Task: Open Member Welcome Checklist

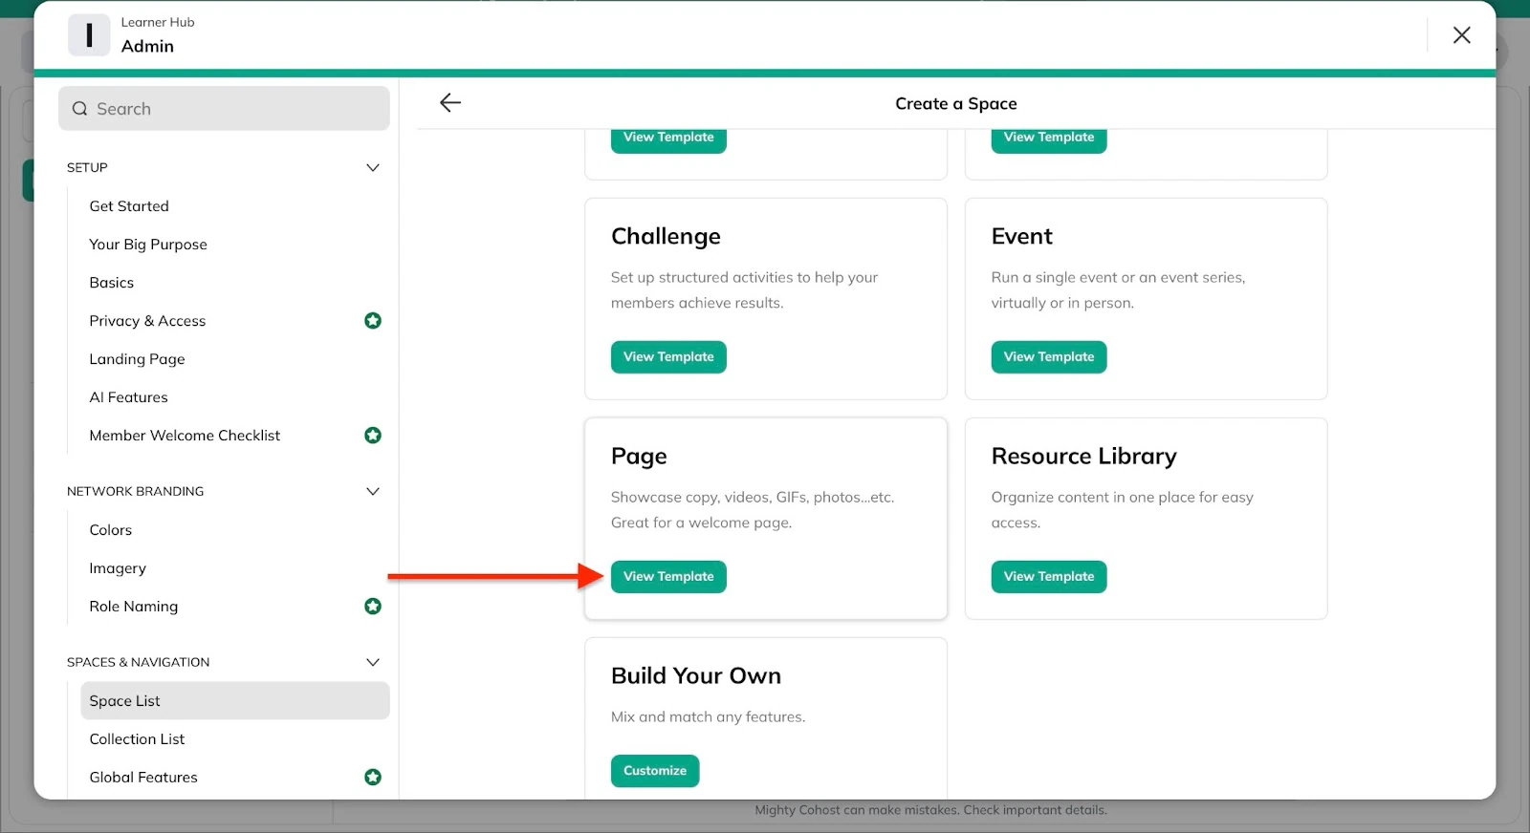Action: [185, 436]
